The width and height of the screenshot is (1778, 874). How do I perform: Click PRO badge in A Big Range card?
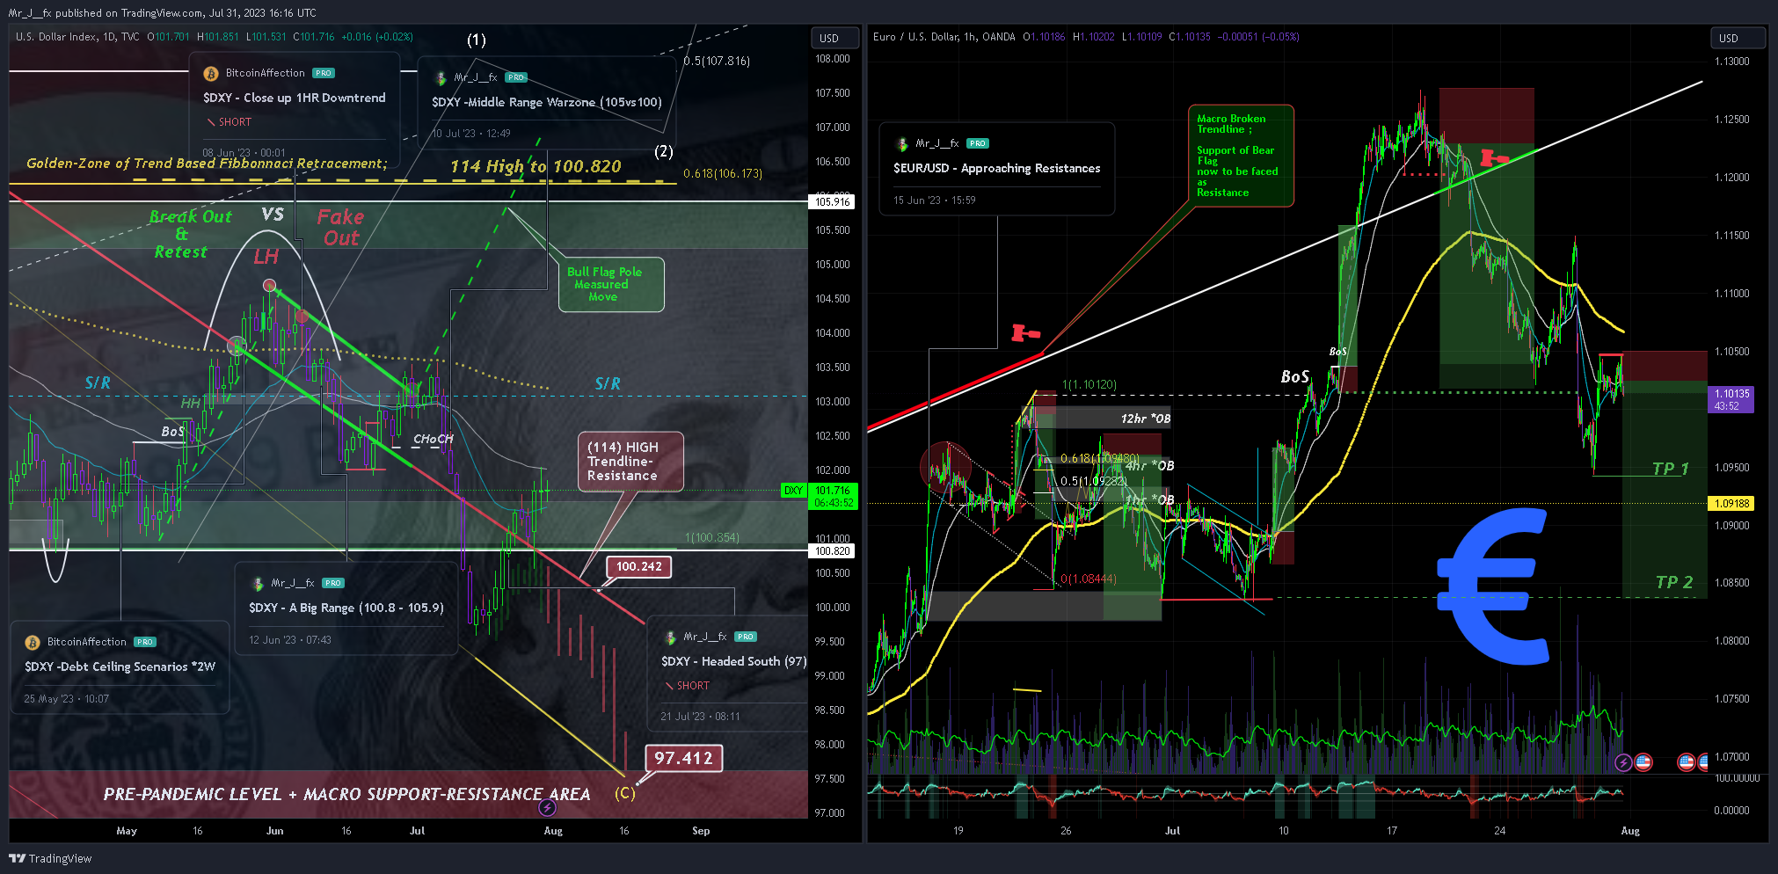[333, 583]
